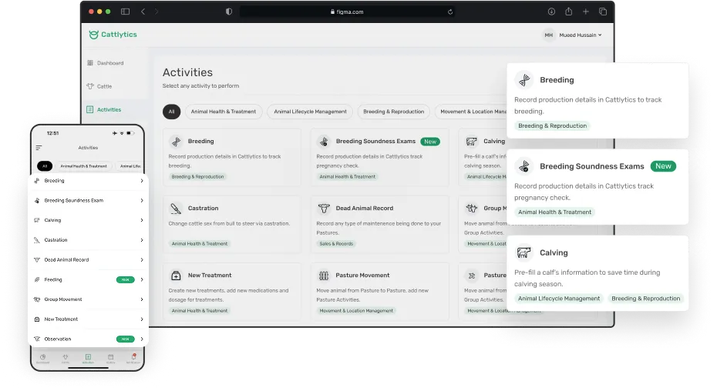Go back with Safari back arrow

[143, 12]
